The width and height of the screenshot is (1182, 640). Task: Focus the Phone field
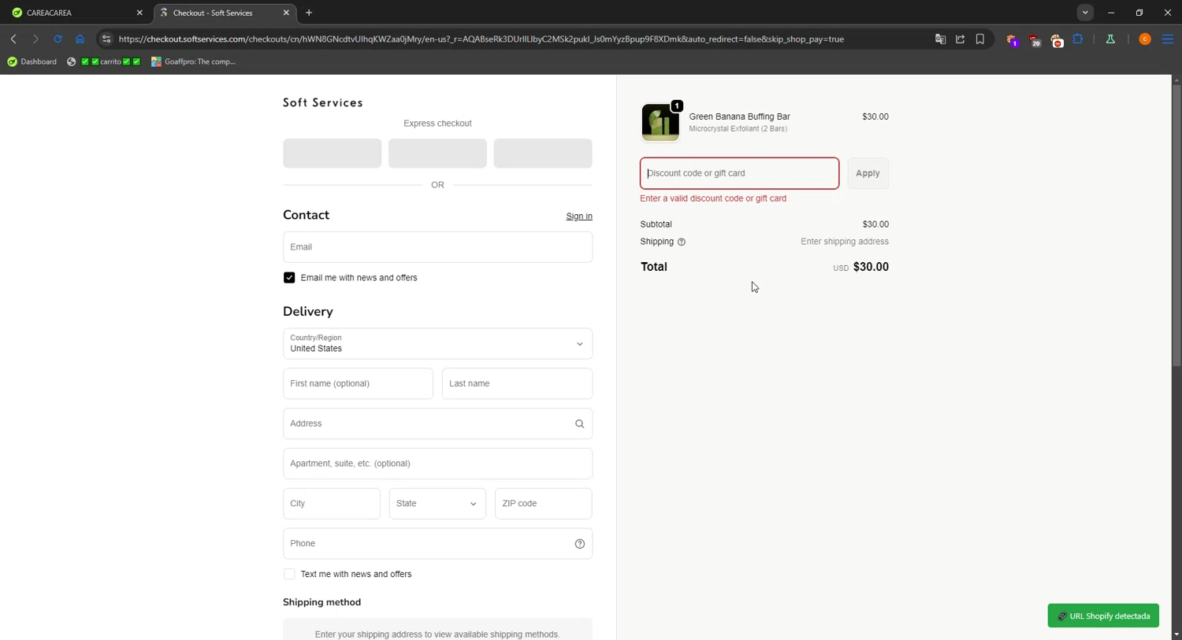437,543
